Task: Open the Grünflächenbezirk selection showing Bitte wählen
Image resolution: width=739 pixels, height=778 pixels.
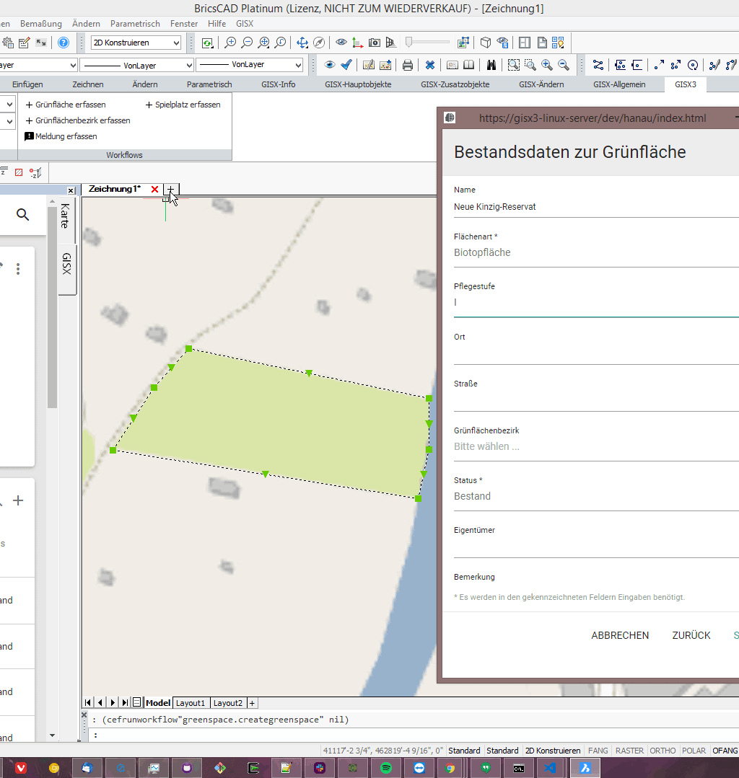Action: coord(592,446)
